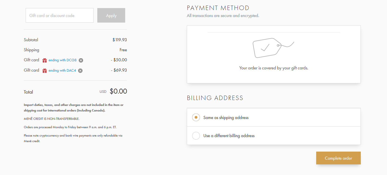Open the 'ending with DCG8' gift card link
The image size is (387, 175).
[x=62, y=60]
